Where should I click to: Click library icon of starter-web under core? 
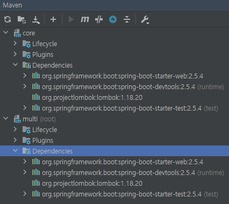point(36,76)
